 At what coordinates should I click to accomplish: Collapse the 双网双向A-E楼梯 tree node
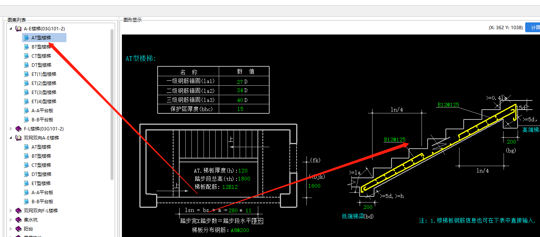11,138
